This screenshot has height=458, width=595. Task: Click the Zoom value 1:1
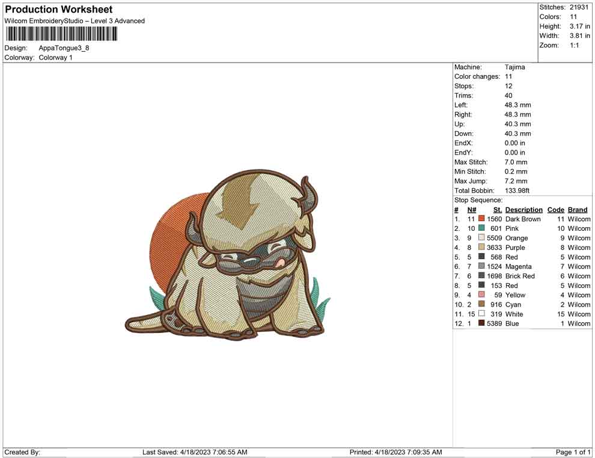point(574,45)
